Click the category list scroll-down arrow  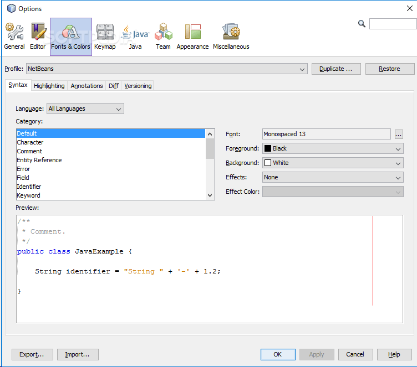pyautogui.click(x=210, y=195)
